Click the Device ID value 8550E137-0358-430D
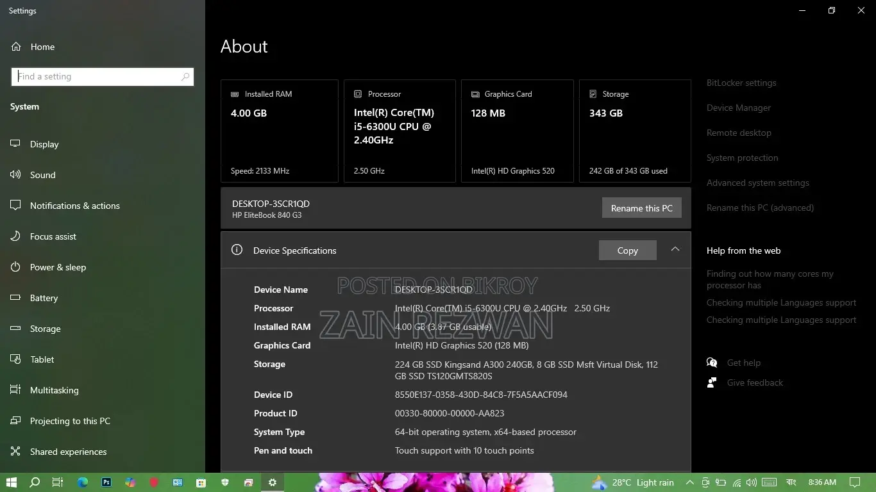This screenshot has height=492, width=876. [x=481, y=395]
